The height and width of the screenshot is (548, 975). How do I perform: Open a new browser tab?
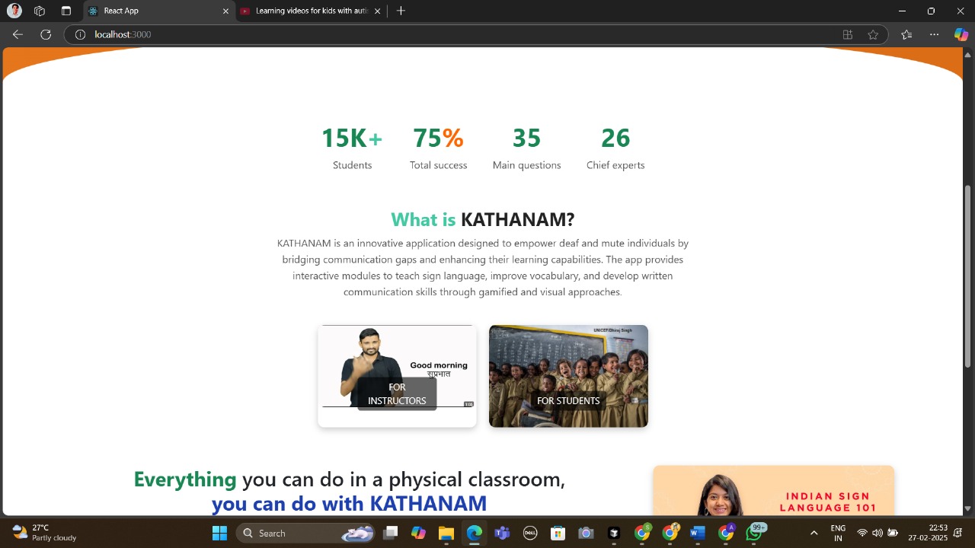401,11
